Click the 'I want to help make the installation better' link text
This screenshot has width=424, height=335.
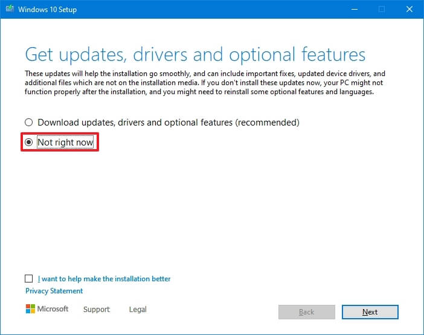coord(104,279)
